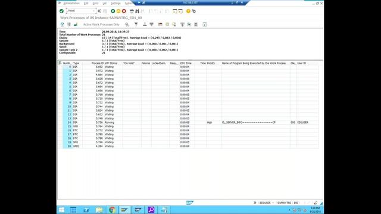Click the select-all icon in table corner
The width and height of the screenshot is (381, 214).
click(x=60, y=63)
